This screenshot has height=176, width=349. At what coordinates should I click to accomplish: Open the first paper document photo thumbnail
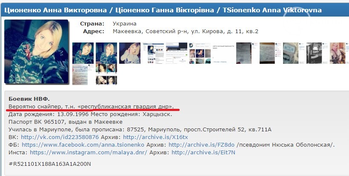247,53
